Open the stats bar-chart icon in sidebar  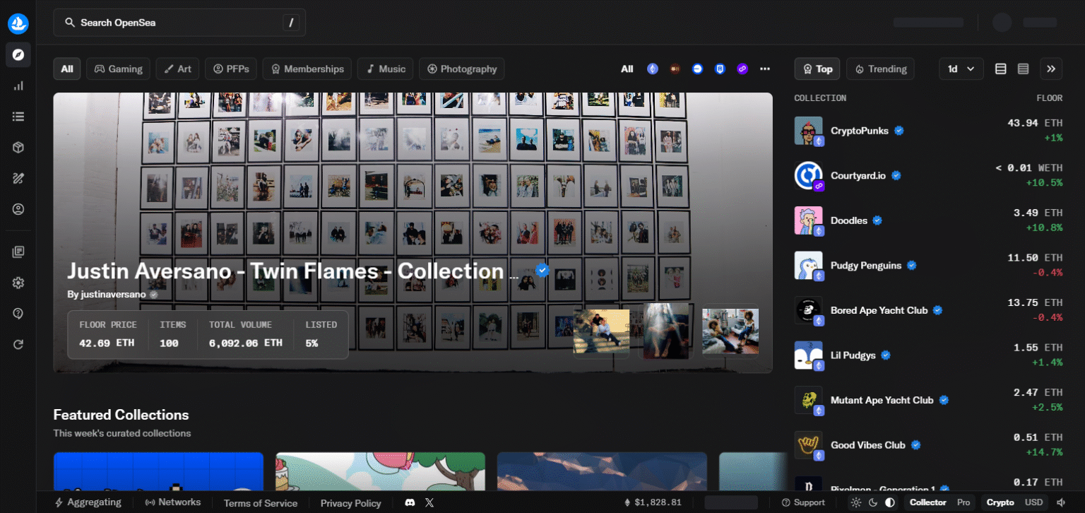[18, 85]
